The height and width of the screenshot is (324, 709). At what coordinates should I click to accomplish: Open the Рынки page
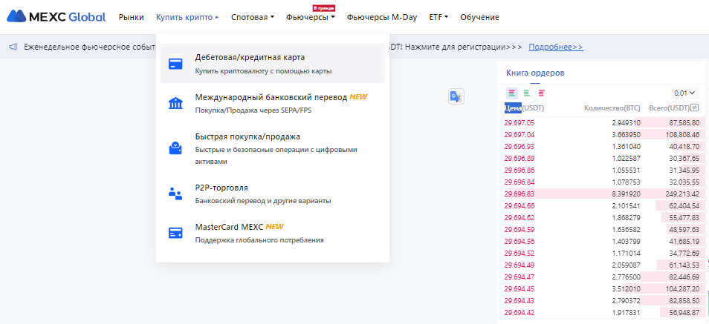coord(131,17)
